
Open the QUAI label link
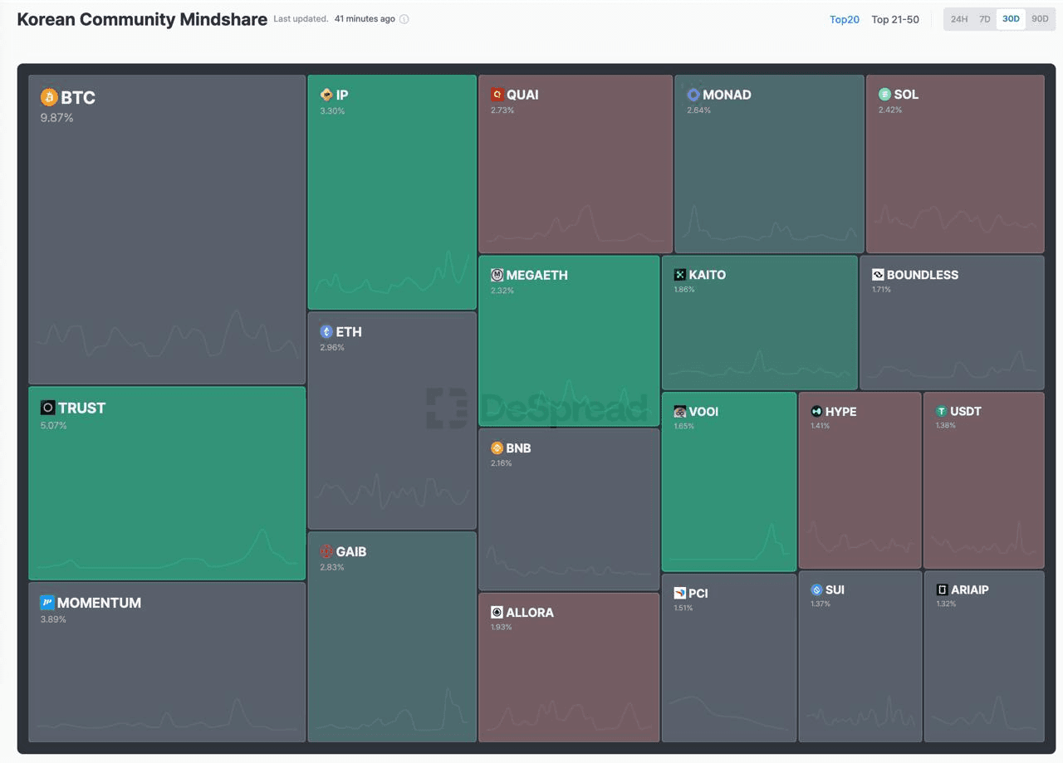click(x=522, y=95)
